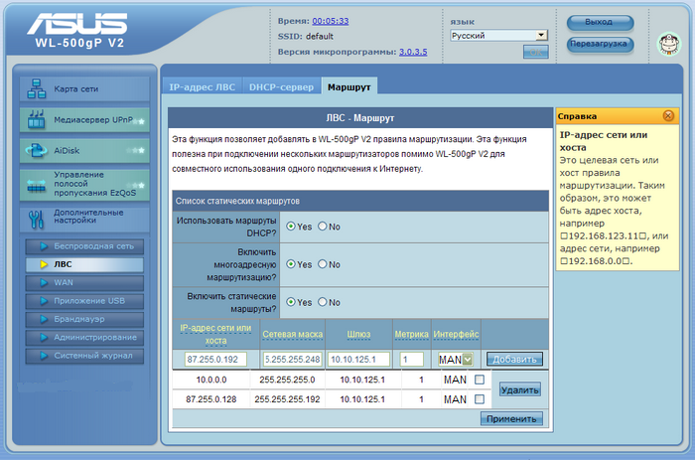Viewport: 695px width, 460px height.
Task: Open ЛВС menu item
Action: click(x=84, y=264)
